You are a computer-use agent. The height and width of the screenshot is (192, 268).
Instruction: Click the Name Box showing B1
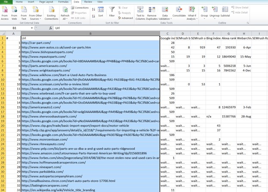click(x=15, y=28)
